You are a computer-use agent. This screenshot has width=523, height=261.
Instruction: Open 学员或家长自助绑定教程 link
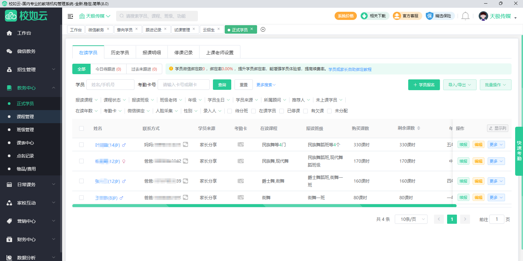(350, 69)
